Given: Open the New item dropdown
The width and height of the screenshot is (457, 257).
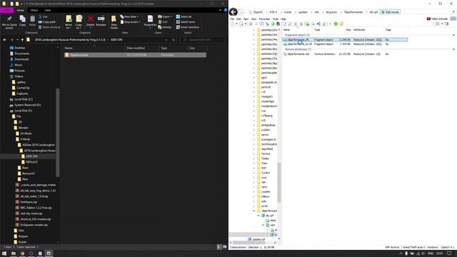Looking at the screenshot, I should point(129,16).
